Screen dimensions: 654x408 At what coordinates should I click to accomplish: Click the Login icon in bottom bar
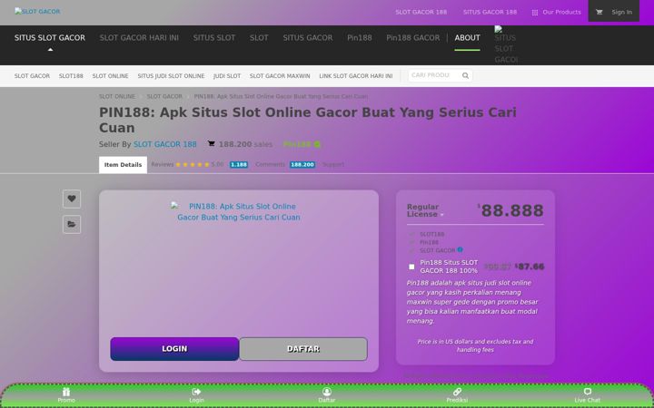tap(196, 392)
